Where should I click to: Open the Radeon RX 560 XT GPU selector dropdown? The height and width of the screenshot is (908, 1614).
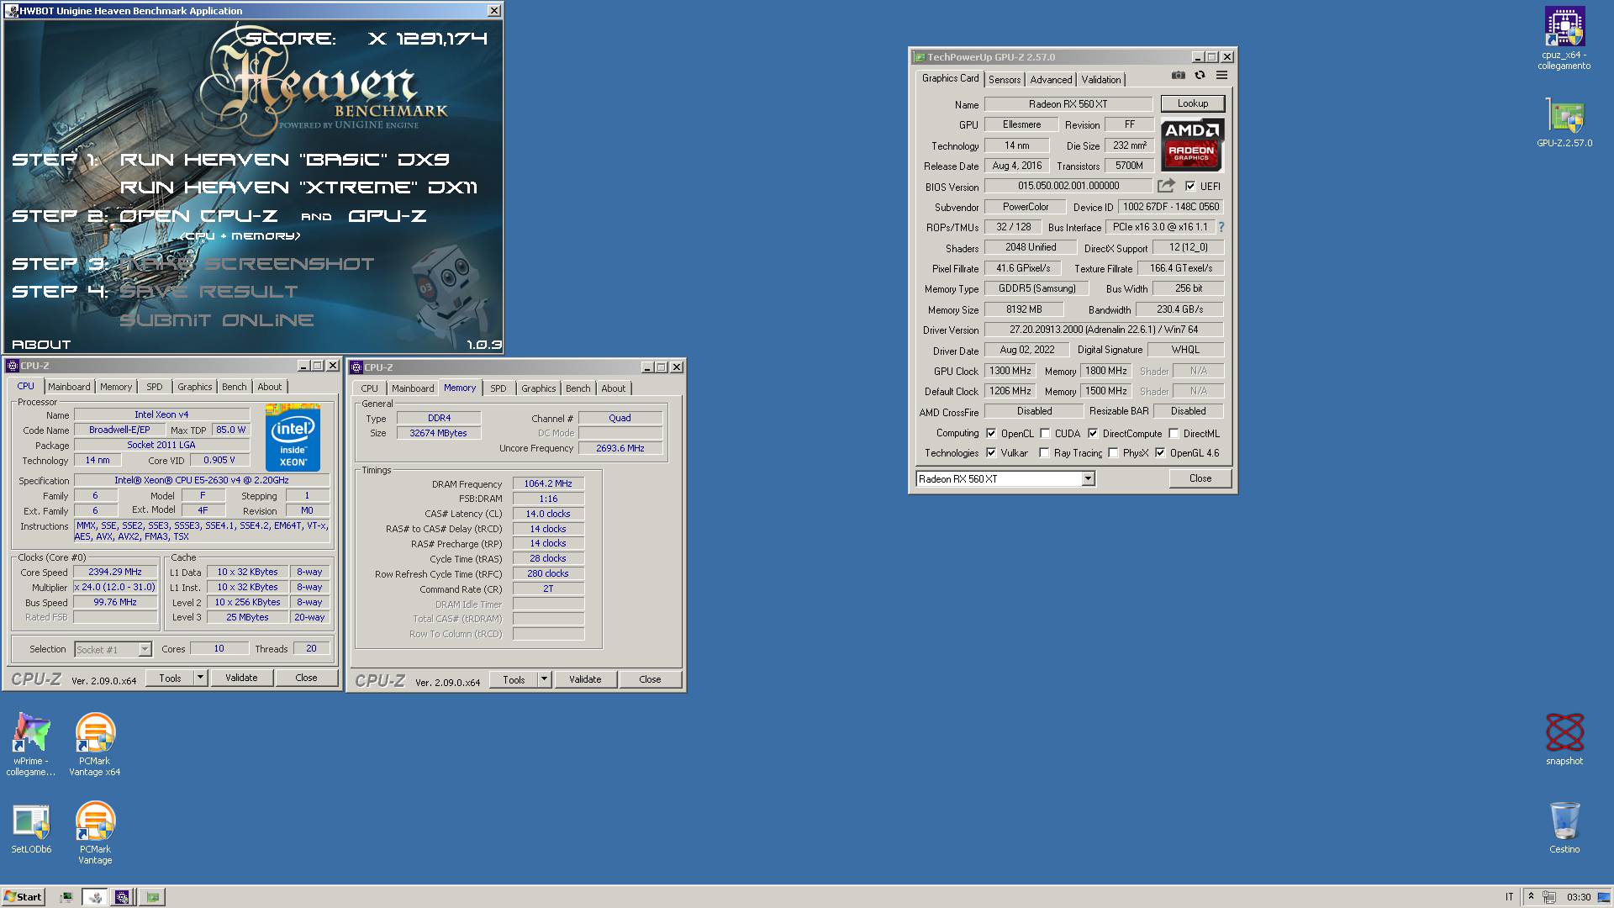pos(1088,479)
